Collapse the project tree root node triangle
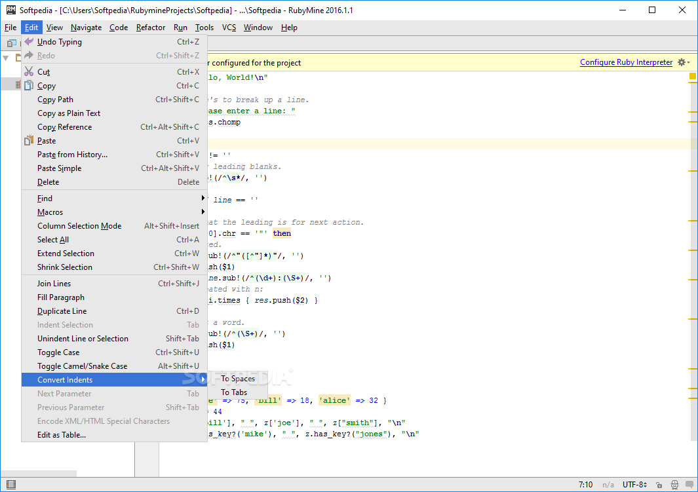The width and height of the screenshot is (698, 492). (x=6, y=58)
